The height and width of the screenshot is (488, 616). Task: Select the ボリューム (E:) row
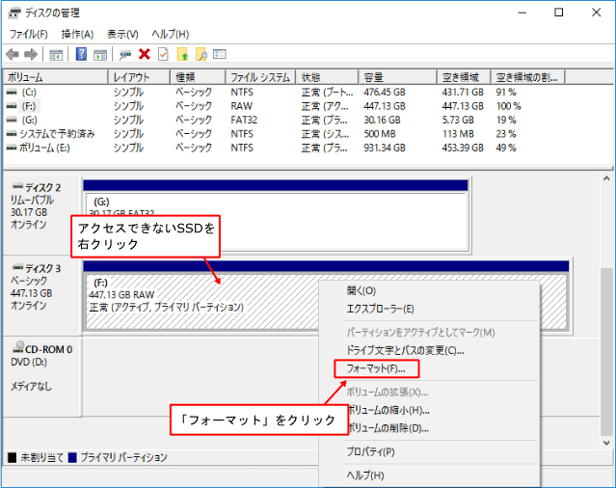point(308,148)
